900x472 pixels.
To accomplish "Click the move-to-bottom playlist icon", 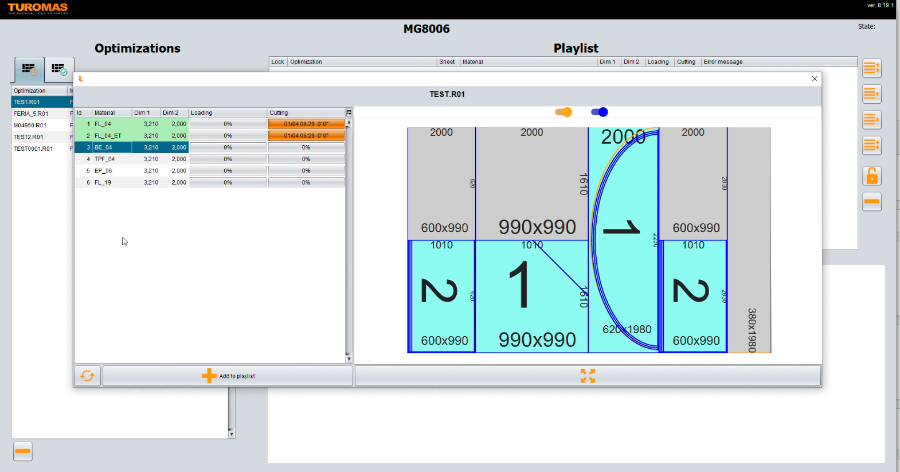I will pos(871,146).
